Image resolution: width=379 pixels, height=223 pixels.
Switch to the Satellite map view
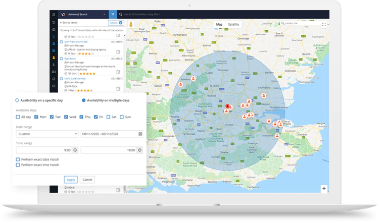(x=233, y=24)
